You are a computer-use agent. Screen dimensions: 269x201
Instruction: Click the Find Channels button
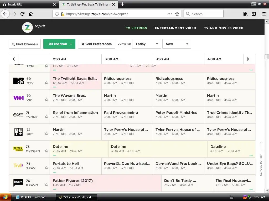[x=25, y=44]
